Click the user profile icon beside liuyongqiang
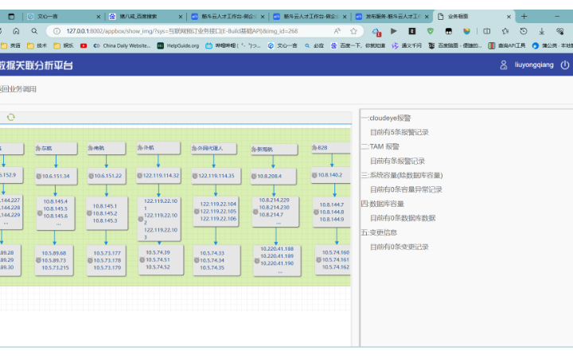The image size is (573, 358). point(503,65)
